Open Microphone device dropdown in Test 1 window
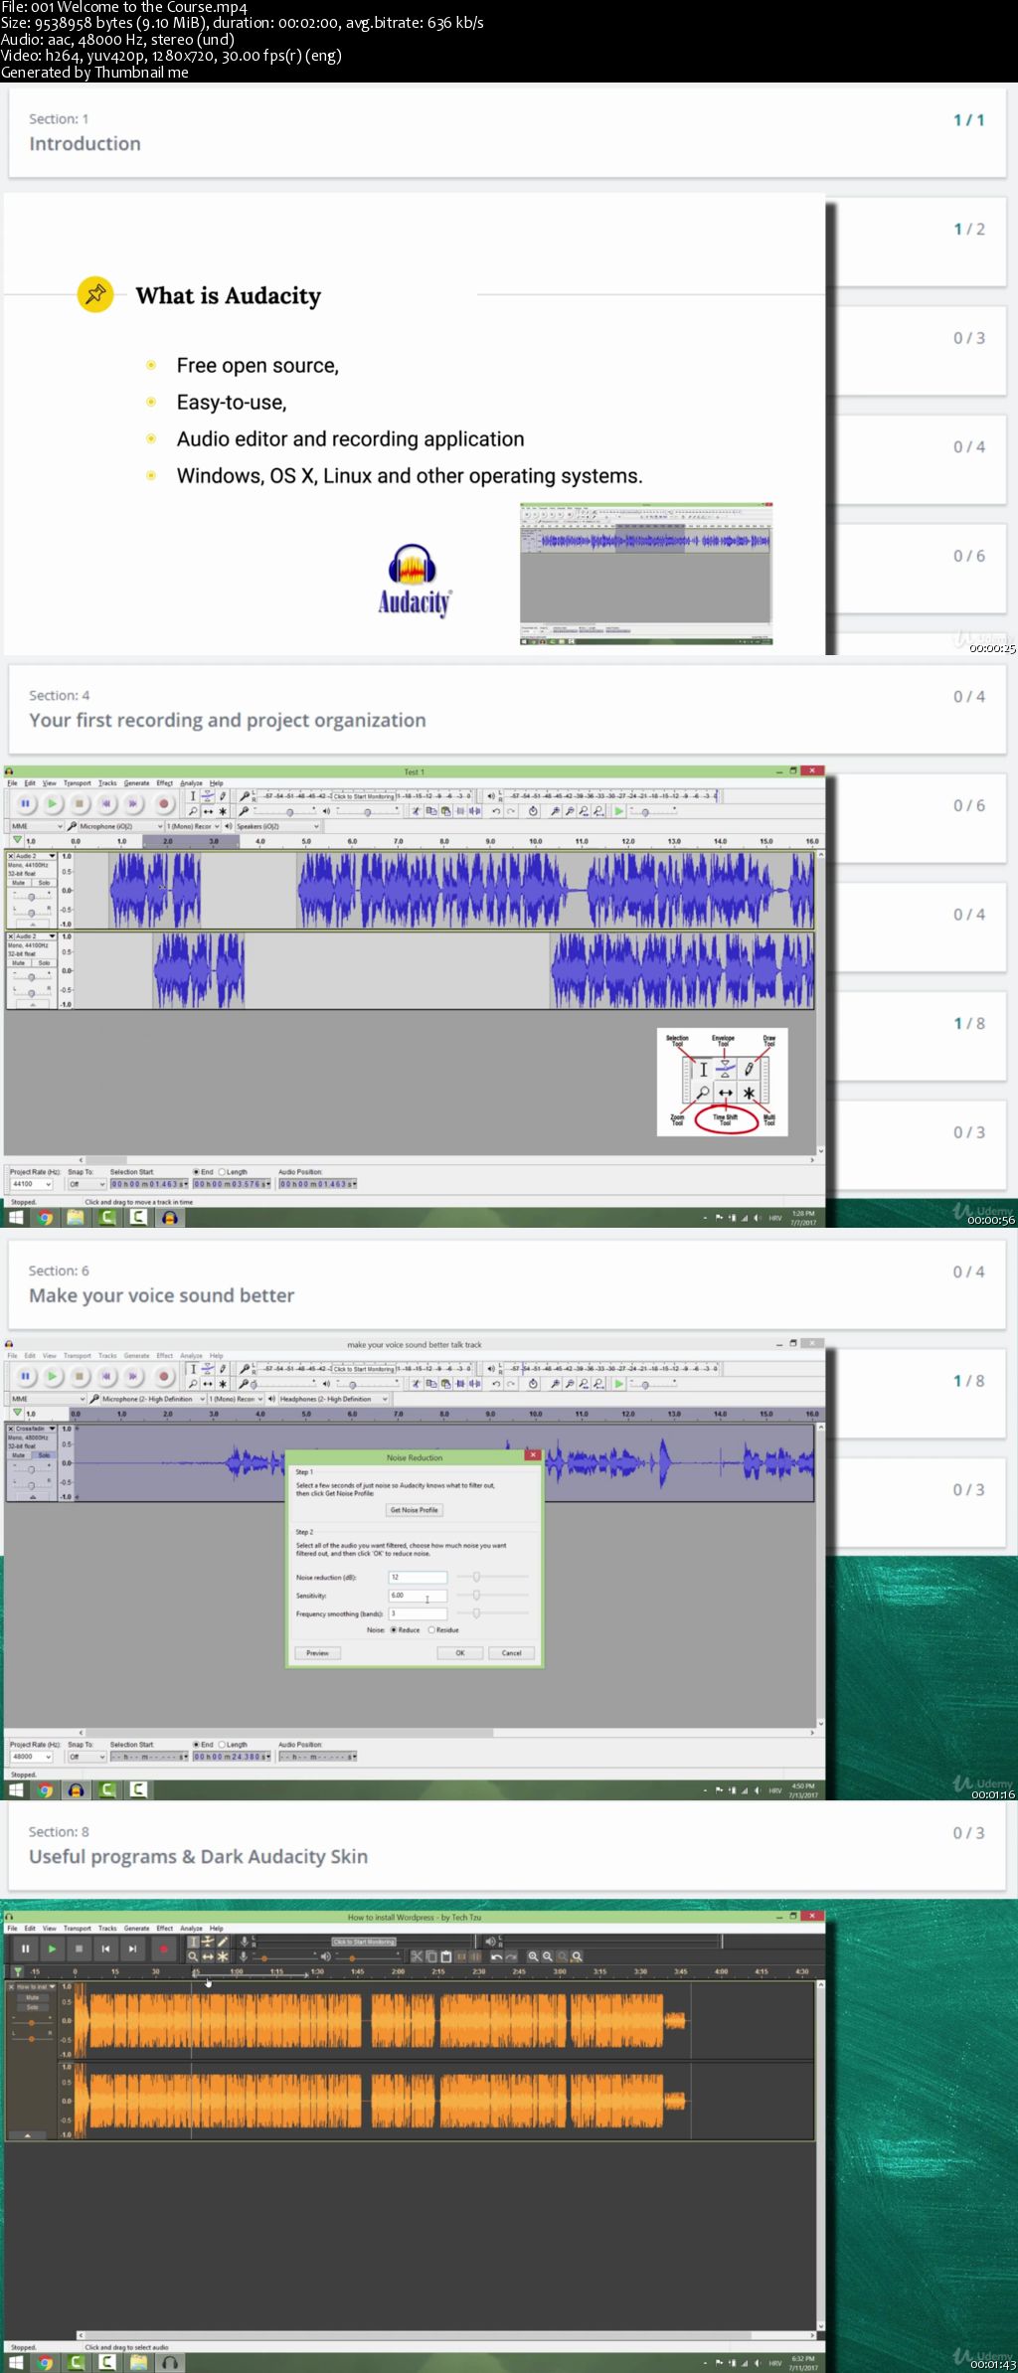 (120, 826)
